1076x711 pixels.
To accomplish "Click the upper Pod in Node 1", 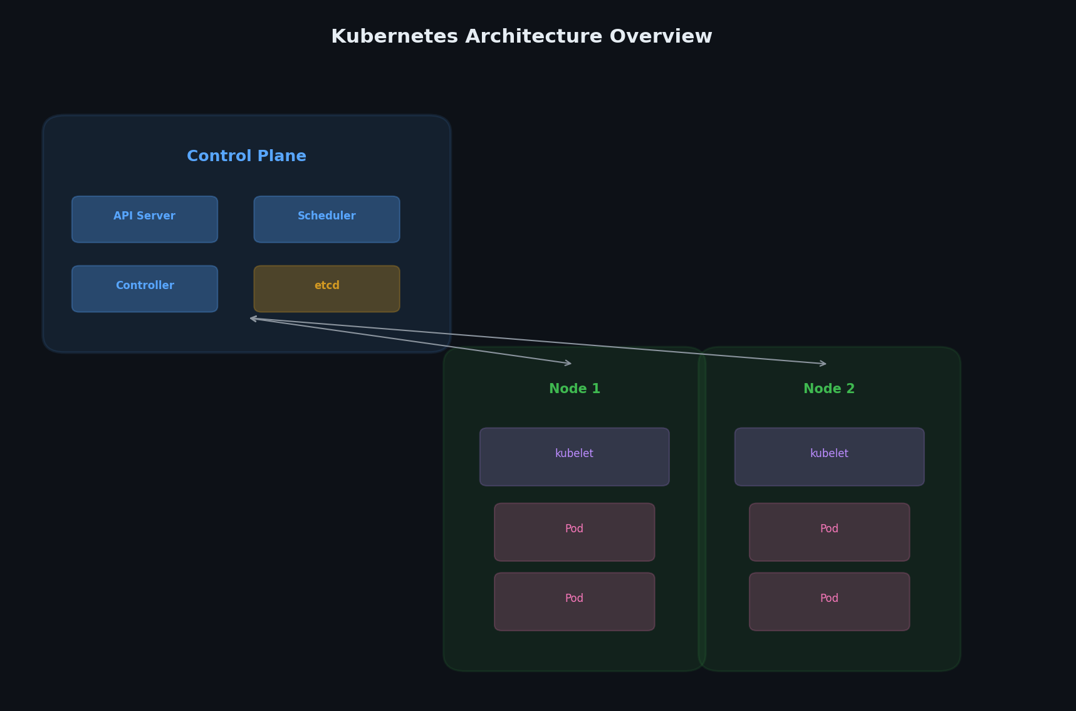I will tap(575, 532).
